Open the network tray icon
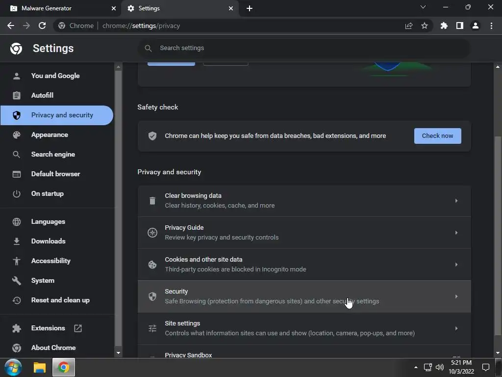Viewport: 502px width, 377px height. [x=427, y=367]
